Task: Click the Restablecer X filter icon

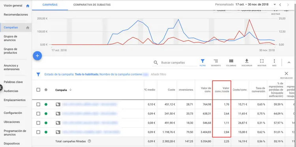Action: (x=287, y=73)
